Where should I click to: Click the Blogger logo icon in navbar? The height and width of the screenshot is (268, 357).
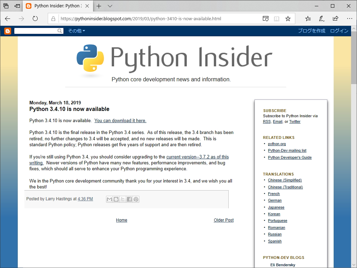[x=8, y=31]
